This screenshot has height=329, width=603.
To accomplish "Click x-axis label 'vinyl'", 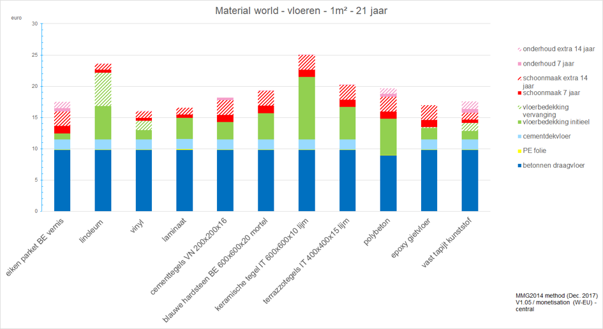I will point(137,227).
